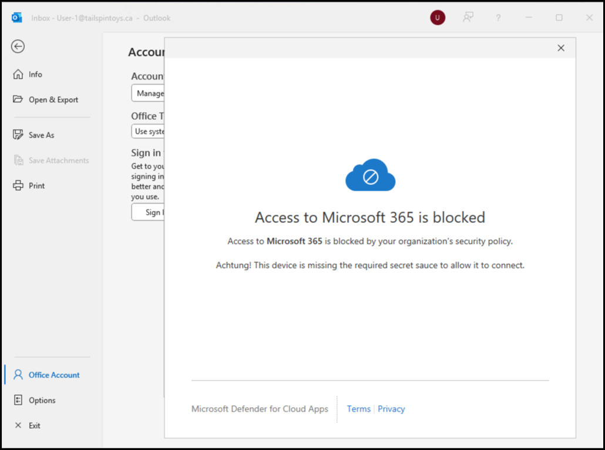This screenshot has width=605, height=450.
Task: Click the Office Account person icon
Action: coord(18,375)
